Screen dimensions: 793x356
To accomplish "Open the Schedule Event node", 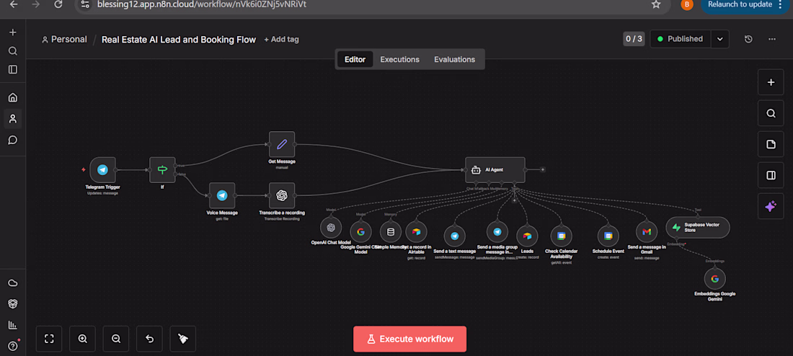I will [x=608, y=236].
